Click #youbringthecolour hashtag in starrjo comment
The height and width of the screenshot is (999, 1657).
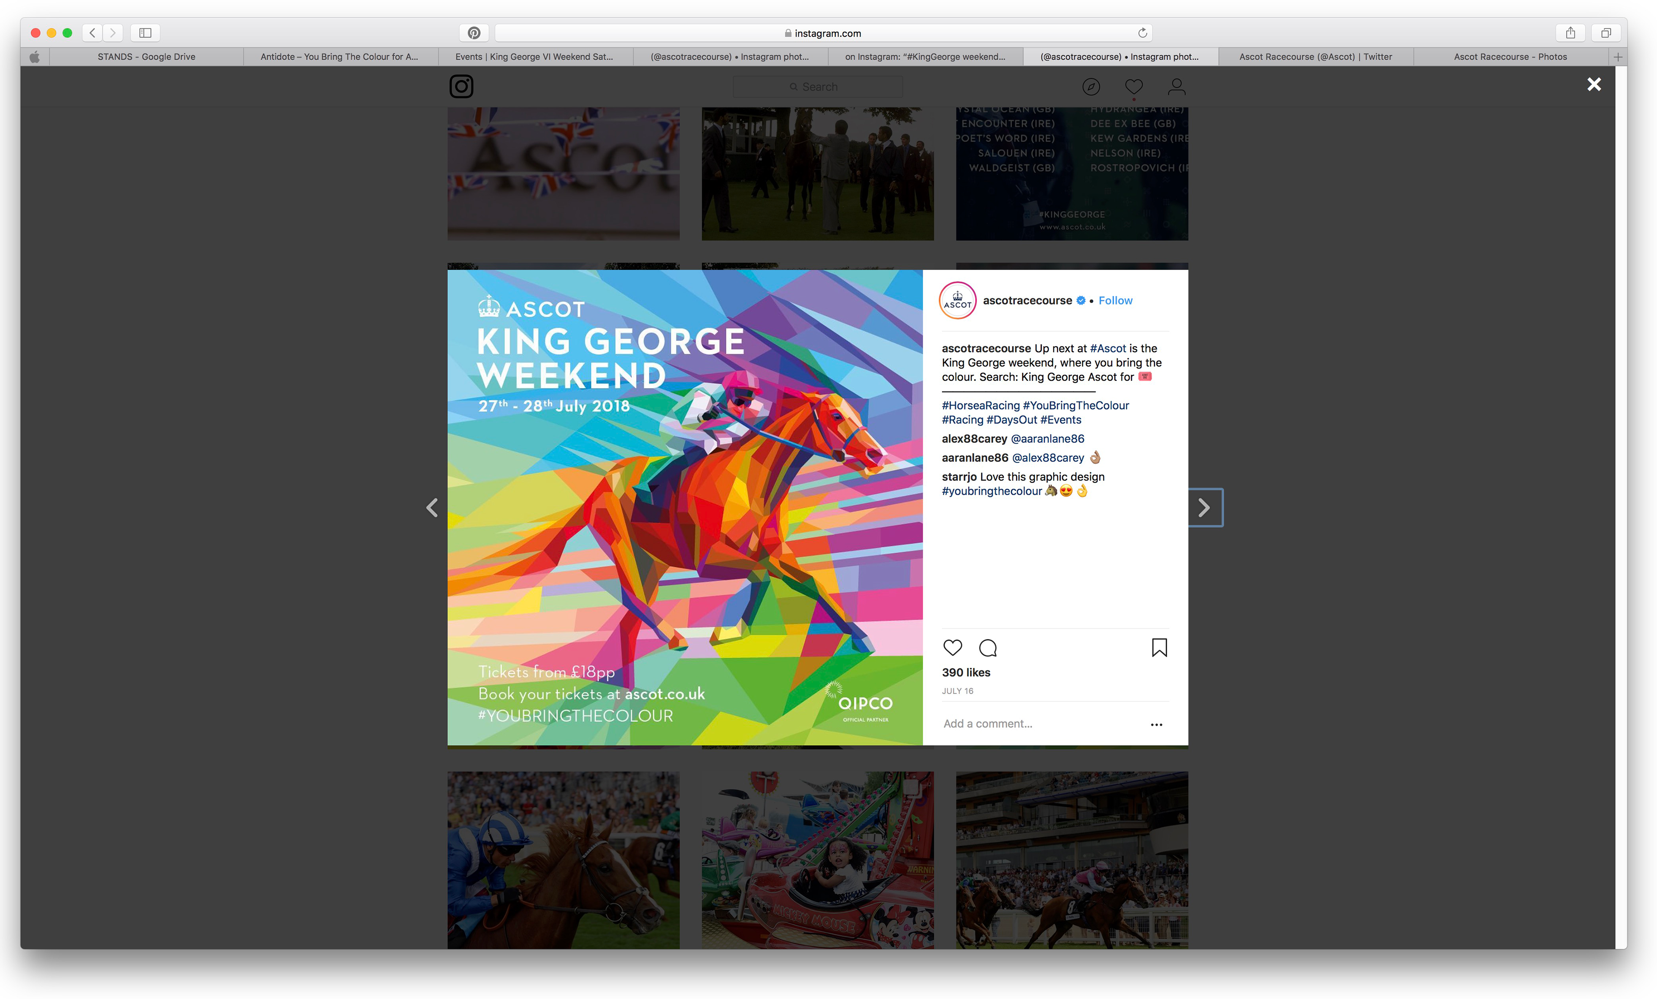(x=992, y=491)
